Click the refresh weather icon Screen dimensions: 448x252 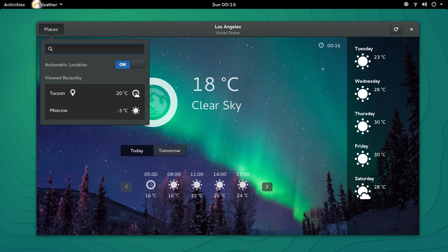point(396,29)
